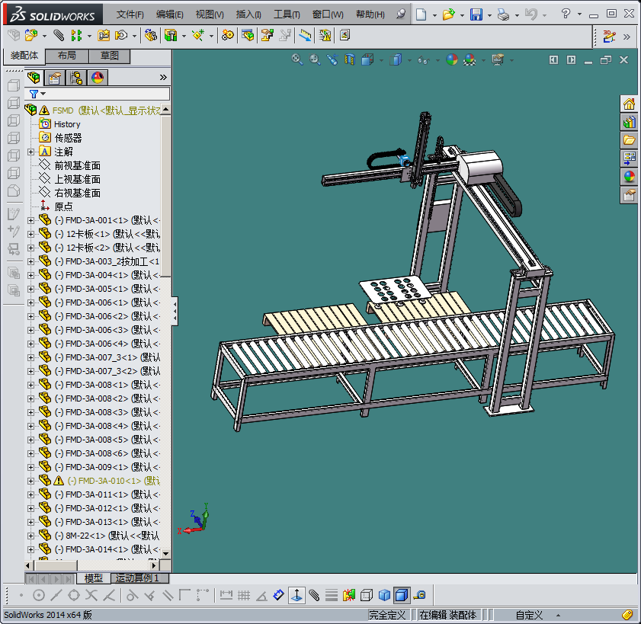This screenshot has height=624, width=641.
Task: Toggle the view orientation triad button
Action: tap(295, 595)
